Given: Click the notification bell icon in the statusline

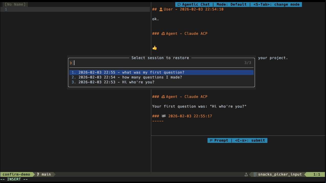Looking at the screenshot, I should point(246,174).
